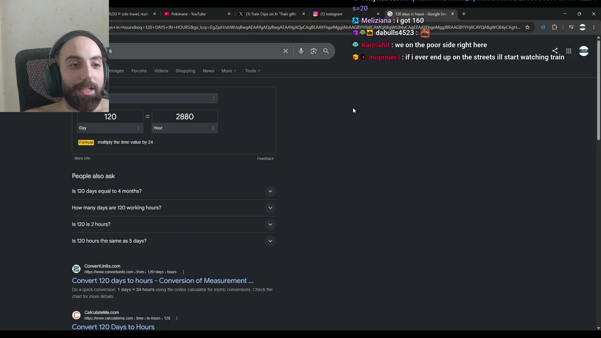Expand 'Is 120 is 2 hours?' question
601x338 pixels.
click(x=174, y=224)
